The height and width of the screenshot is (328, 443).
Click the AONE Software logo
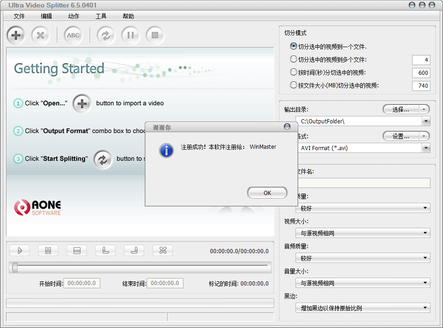coord(37,208)
